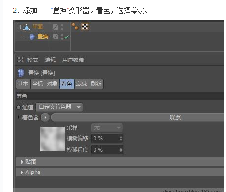Switch to the 对象 tab
The width and height of the screenshot is (226, 192).
(52, 84)
